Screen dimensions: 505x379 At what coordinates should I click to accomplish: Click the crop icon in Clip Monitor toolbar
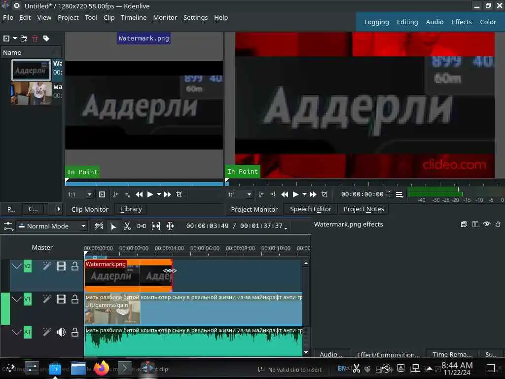(179, 194)
